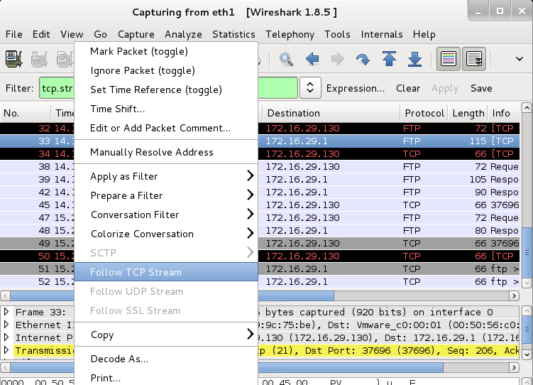
Task: Open the Expression... filter builder
Action: [356, 88]
